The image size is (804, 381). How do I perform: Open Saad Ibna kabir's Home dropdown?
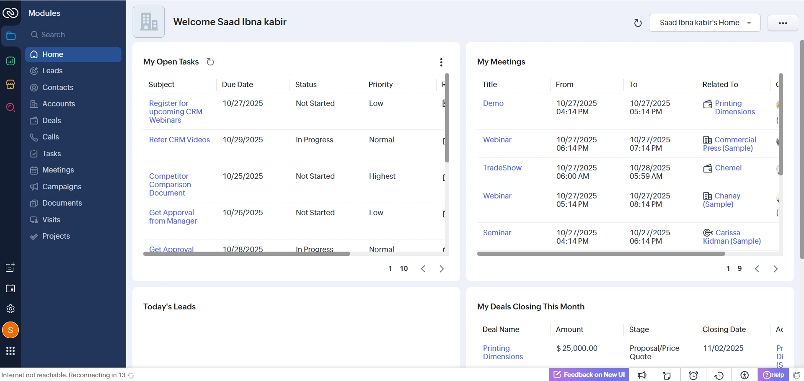(704, 23)
